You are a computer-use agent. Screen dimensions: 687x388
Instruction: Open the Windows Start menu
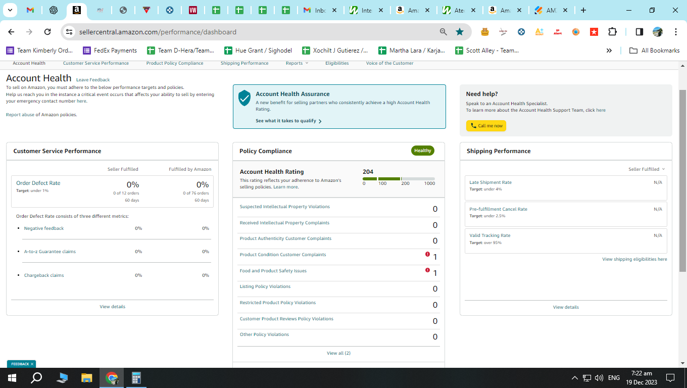point(12,378)
